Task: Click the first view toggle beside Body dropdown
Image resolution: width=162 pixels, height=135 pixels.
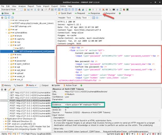Action: [94, 18]
